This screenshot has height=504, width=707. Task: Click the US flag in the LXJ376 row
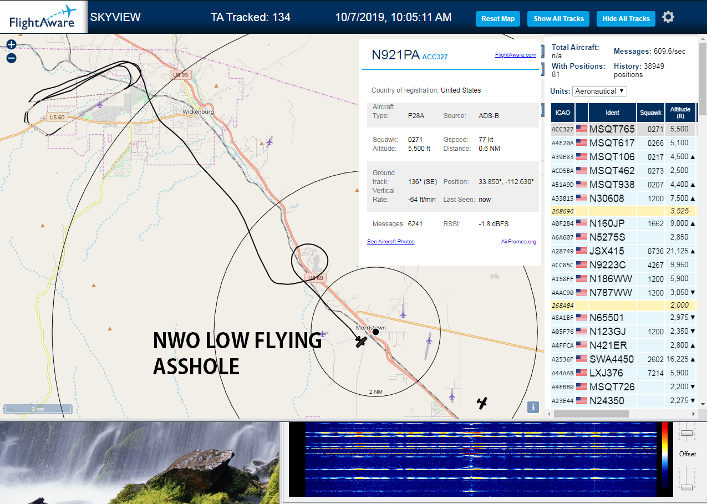tap(582, 373)
